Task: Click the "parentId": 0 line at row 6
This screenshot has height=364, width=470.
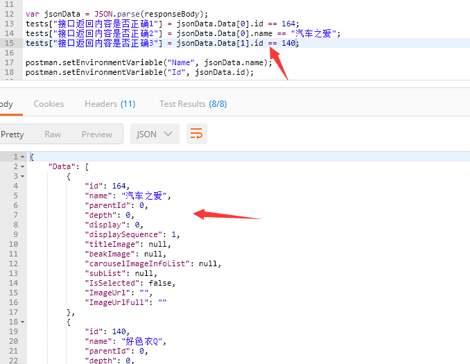Action: (x=116, y=205)
